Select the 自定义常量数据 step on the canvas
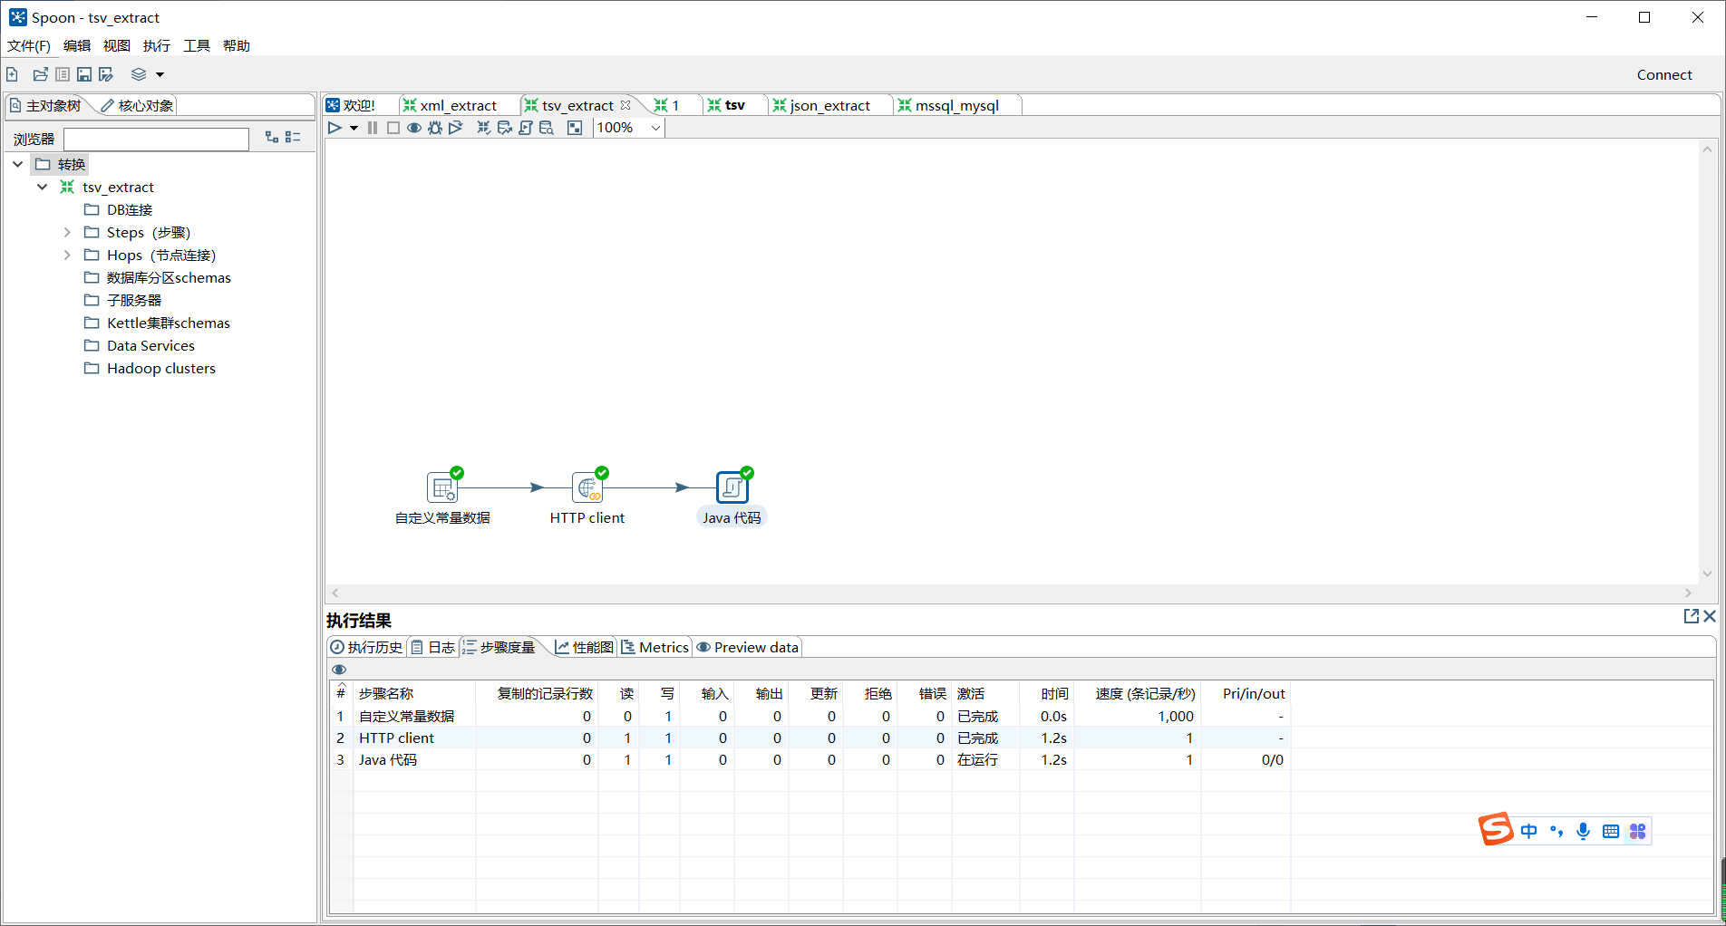1726x926 pixels. (442, 487)
